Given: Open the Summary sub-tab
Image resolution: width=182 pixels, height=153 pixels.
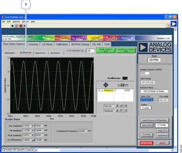Looking at the screenshot, I should click(x=55, y=53).
